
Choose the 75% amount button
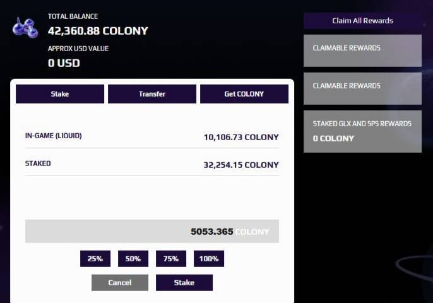coord(171,259)
